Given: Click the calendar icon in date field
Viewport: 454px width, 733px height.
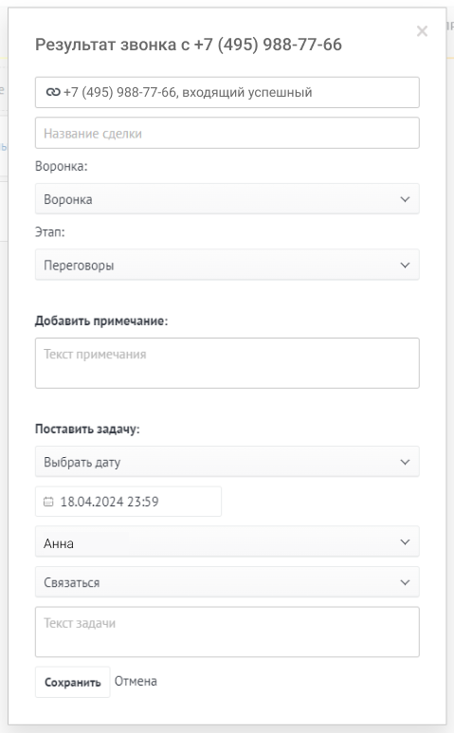Looking at the screenshot, I should [x=48, y=502].
